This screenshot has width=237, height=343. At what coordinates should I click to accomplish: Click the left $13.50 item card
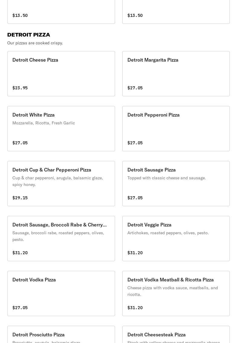pyautogui.click(x=61, y=12)
